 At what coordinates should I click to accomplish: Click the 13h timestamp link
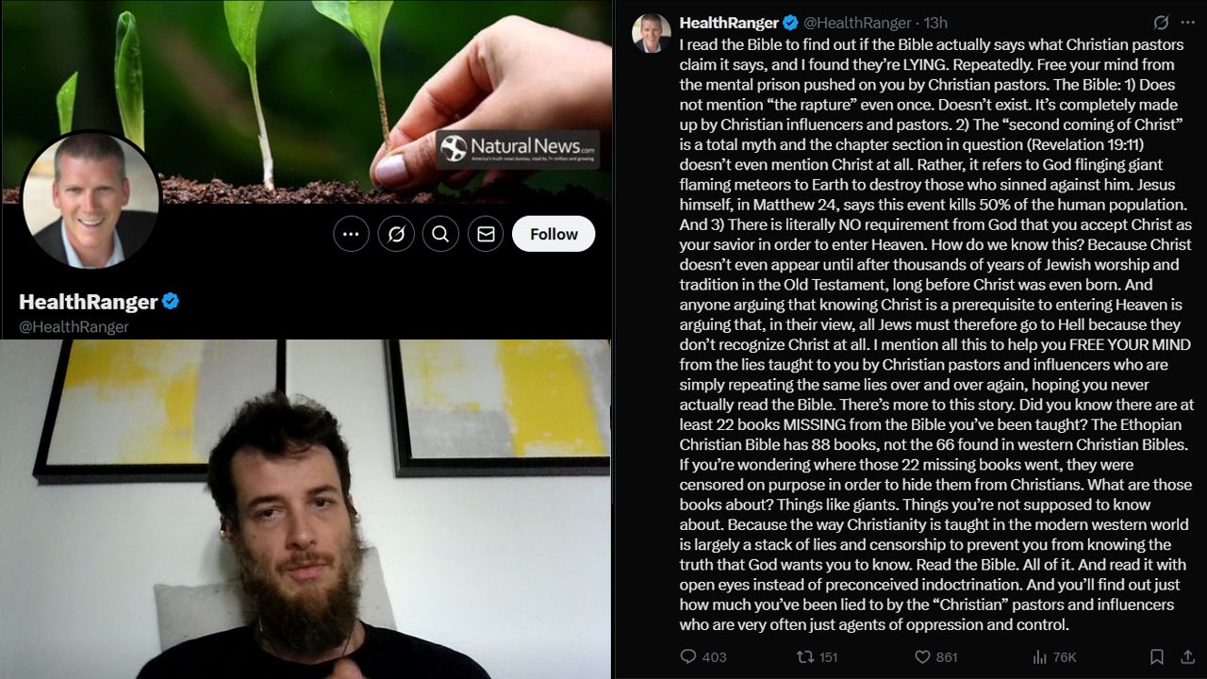[935, 23]
